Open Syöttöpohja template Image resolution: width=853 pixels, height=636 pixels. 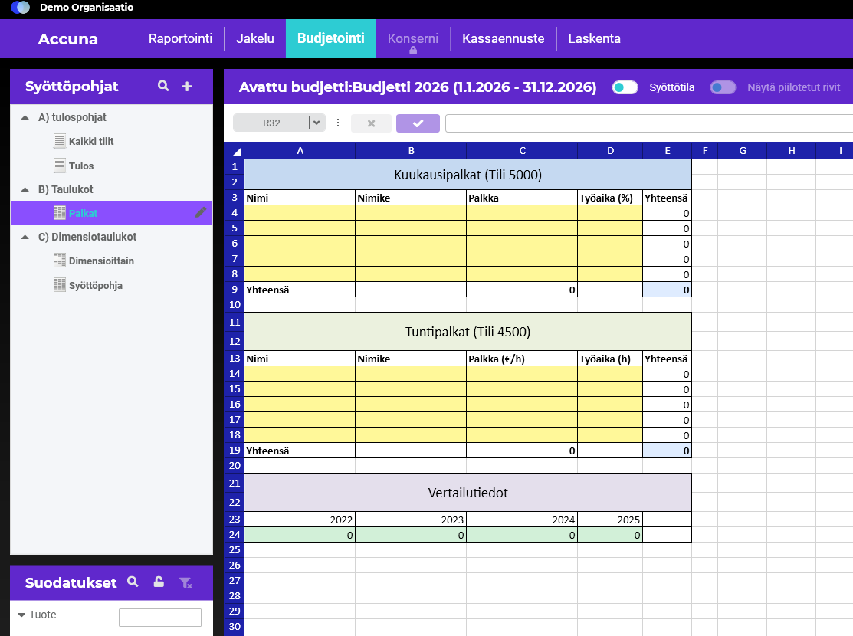click(96, 286)
